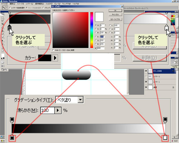Image resolution: width=179 pixels, height=143 pixels.
Task: Click the layer style icon on ボタンの背景 layer
Action: click(173, 71)
